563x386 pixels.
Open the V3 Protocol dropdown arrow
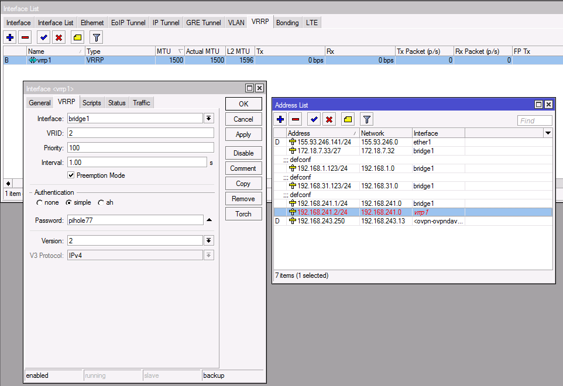(x=208, y=255)
